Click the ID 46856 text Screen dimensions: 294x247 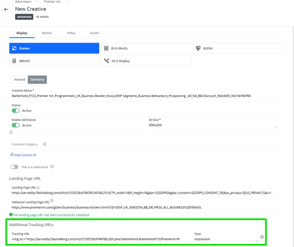42,17
